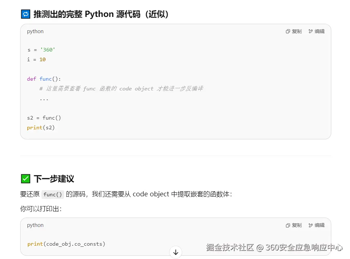This screenshot has height=259, width=350.
Task: Select the s = '360' code line
Action: point(41,50)
